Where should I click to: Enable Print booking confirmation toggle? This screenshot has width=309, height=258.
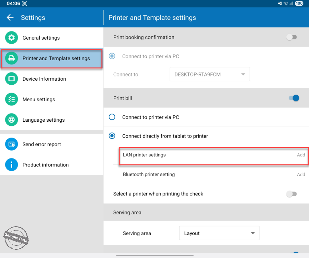pyautogui.click(x=291, y=37)
